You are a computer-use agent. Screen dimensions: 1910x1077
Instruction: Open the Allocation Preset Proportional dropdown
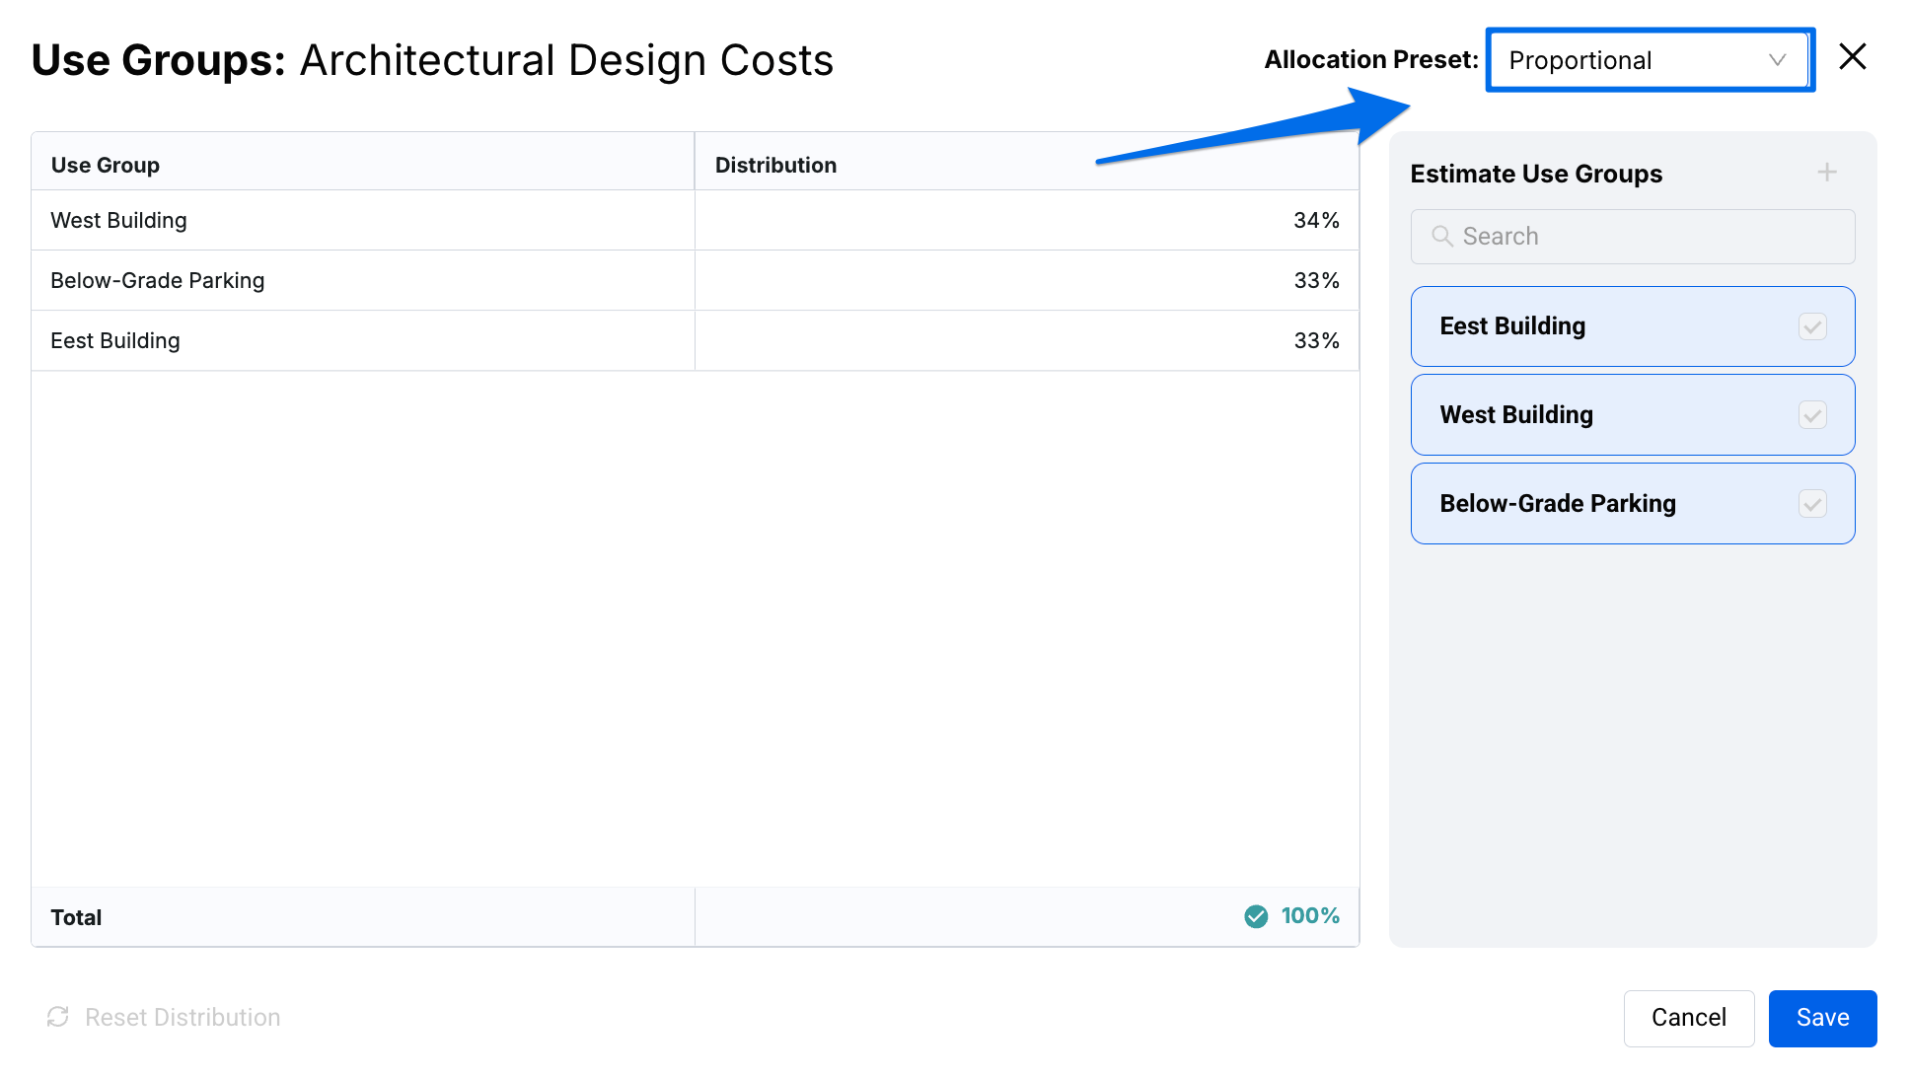point(1649,60)
